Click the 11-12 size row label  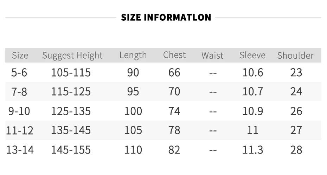coord(20,130)
